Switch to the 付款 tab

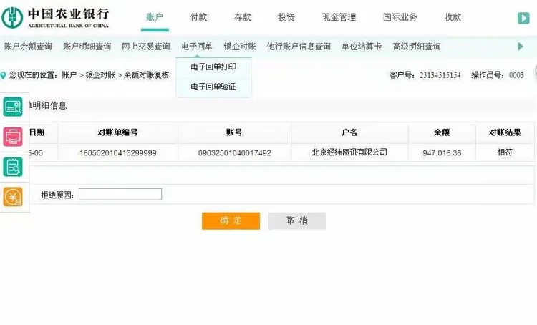198,17
